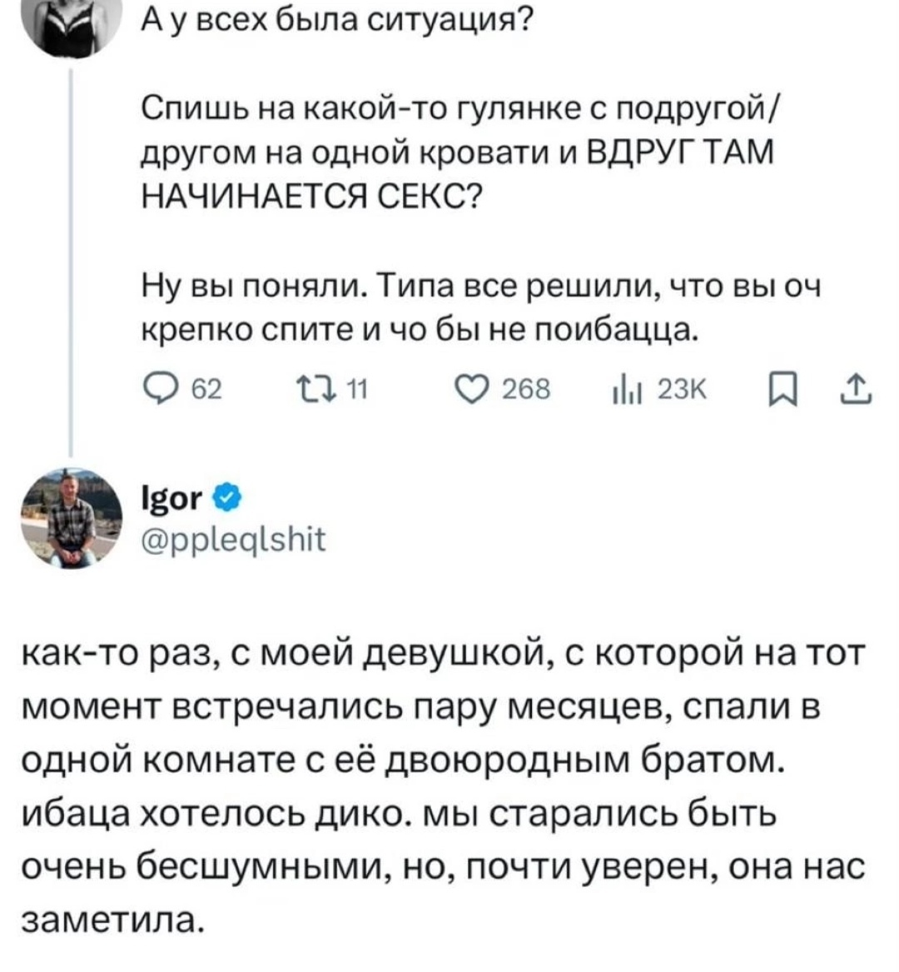Click the reply count 62
The width and height of the screenshot is (899, 972).
(205, 390)
